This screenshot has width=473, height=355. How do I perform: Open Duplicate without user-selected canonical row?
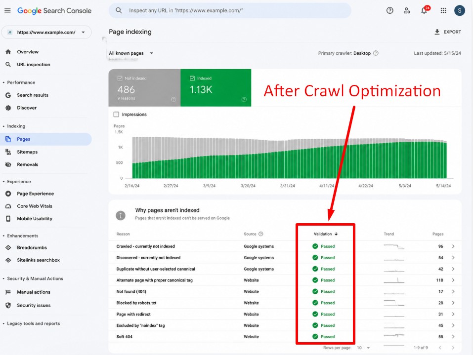click(x=285, y=269)
